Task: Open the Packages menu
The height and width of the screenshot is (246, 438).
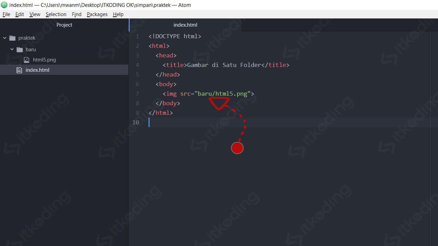Action: coord(97,14)
